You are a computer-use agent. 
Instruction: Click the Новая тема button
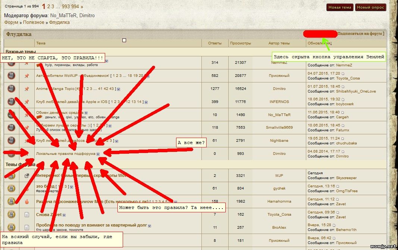click(x=339, y=7)
